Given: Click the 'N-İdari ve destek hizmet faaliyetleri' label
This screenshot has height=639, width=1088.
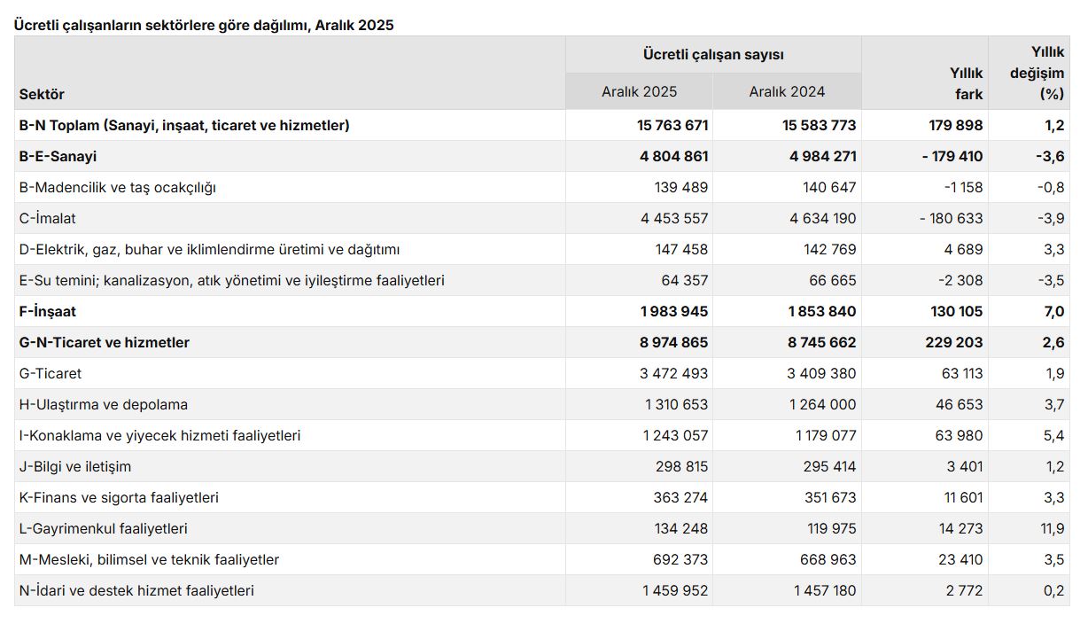Looking at the screenshot, I should coord(136,590).
